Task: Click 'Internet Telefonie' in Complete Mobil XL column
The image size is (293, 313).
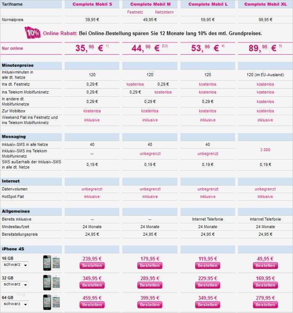Action: (x=265, y=219)
